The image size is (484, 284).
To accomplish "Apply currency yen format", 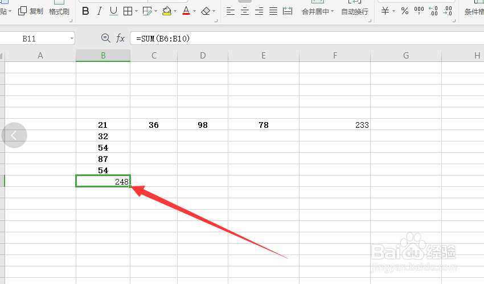I will [385, 11].
